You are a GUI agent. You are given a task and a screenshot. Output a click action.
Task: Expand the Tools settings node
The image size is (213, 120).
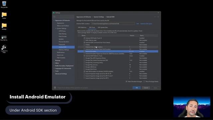[x=54, y=71]
